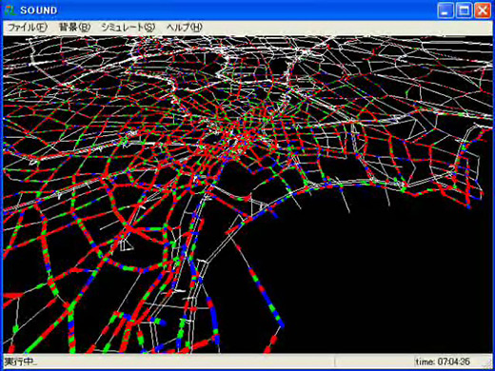Viewport: 495px width, 371px height.
Task: Click the SOUND title bar caption
Action: click(39, 10)
